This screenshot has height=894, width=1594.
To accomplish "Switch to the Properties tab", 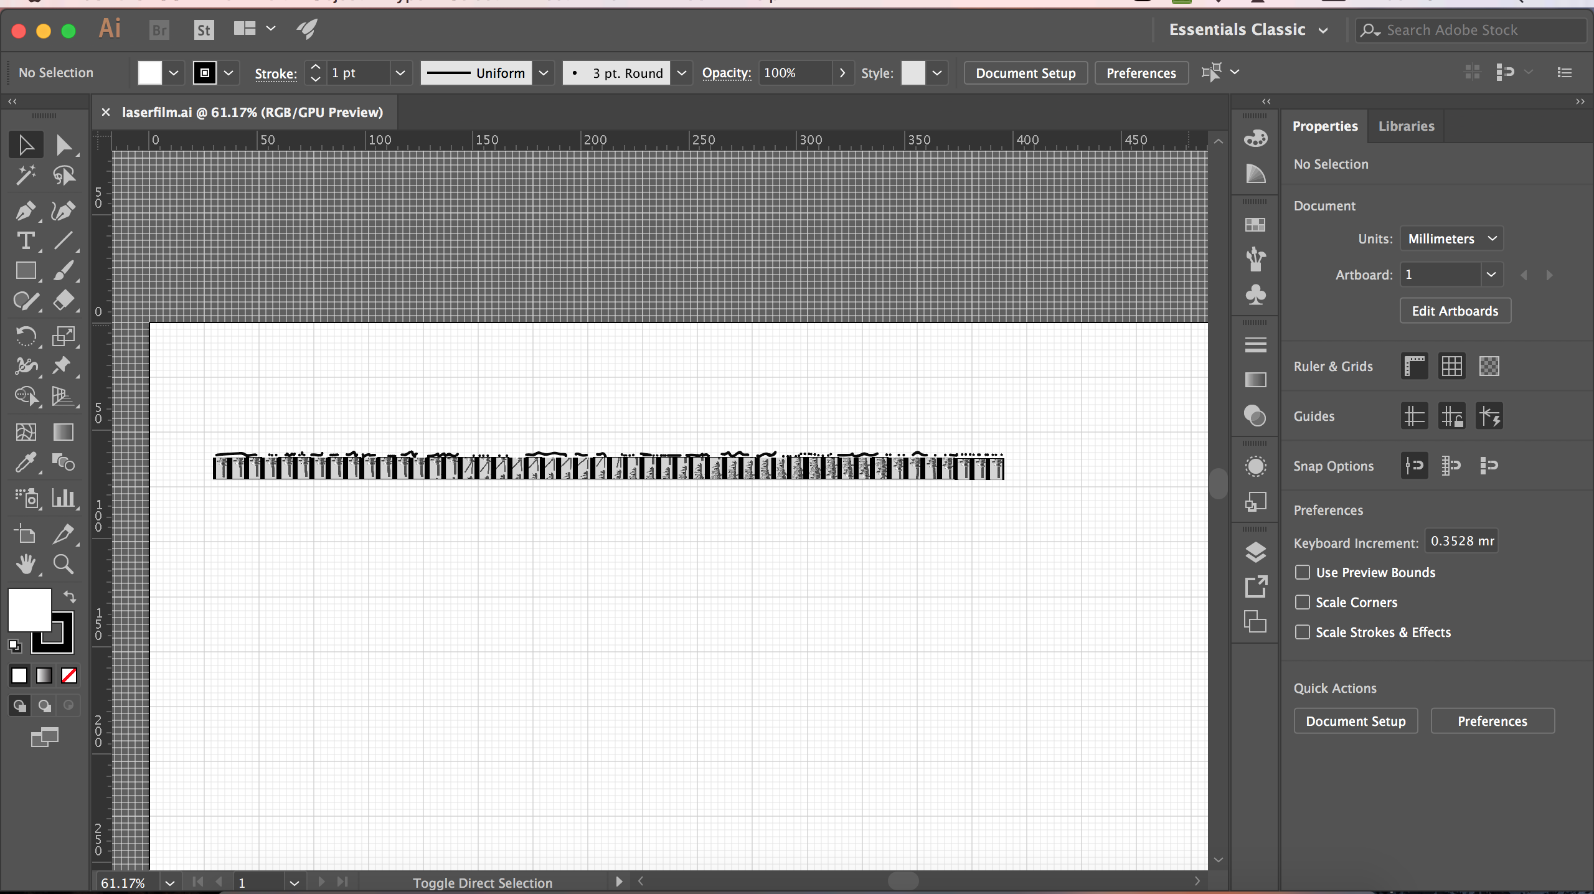I will pyautogui.click(x=1326, y=126).
